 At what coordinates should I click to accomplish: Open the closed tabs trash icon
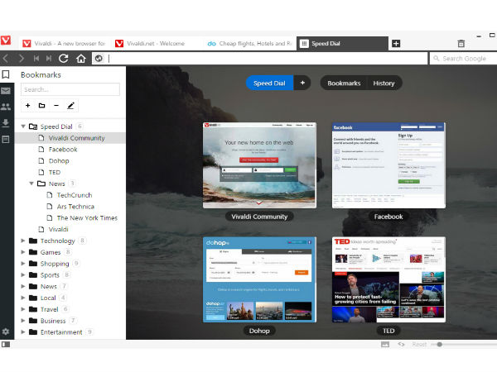click(461, 44)
